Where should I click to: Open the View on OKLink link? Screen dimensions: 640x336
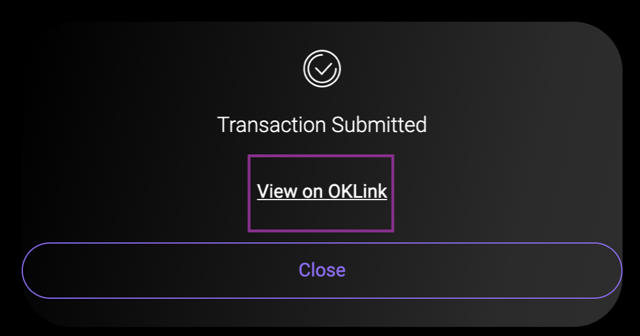(322, 192)
